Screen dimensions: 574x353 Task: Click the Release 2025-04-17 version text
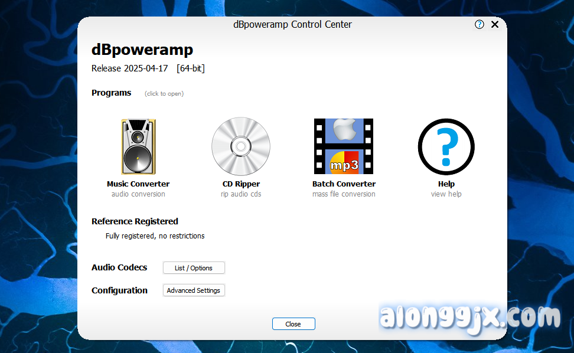pos(130,68)
